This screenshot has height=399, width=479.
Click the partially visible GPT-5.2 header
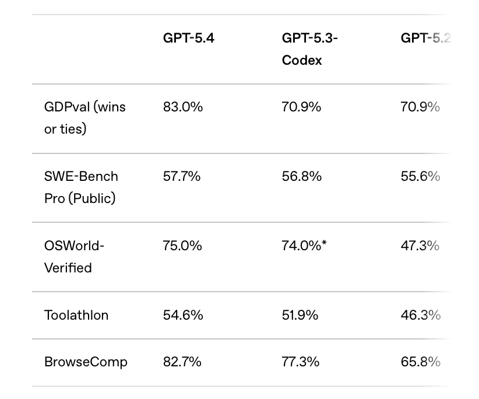click(425, 39)
